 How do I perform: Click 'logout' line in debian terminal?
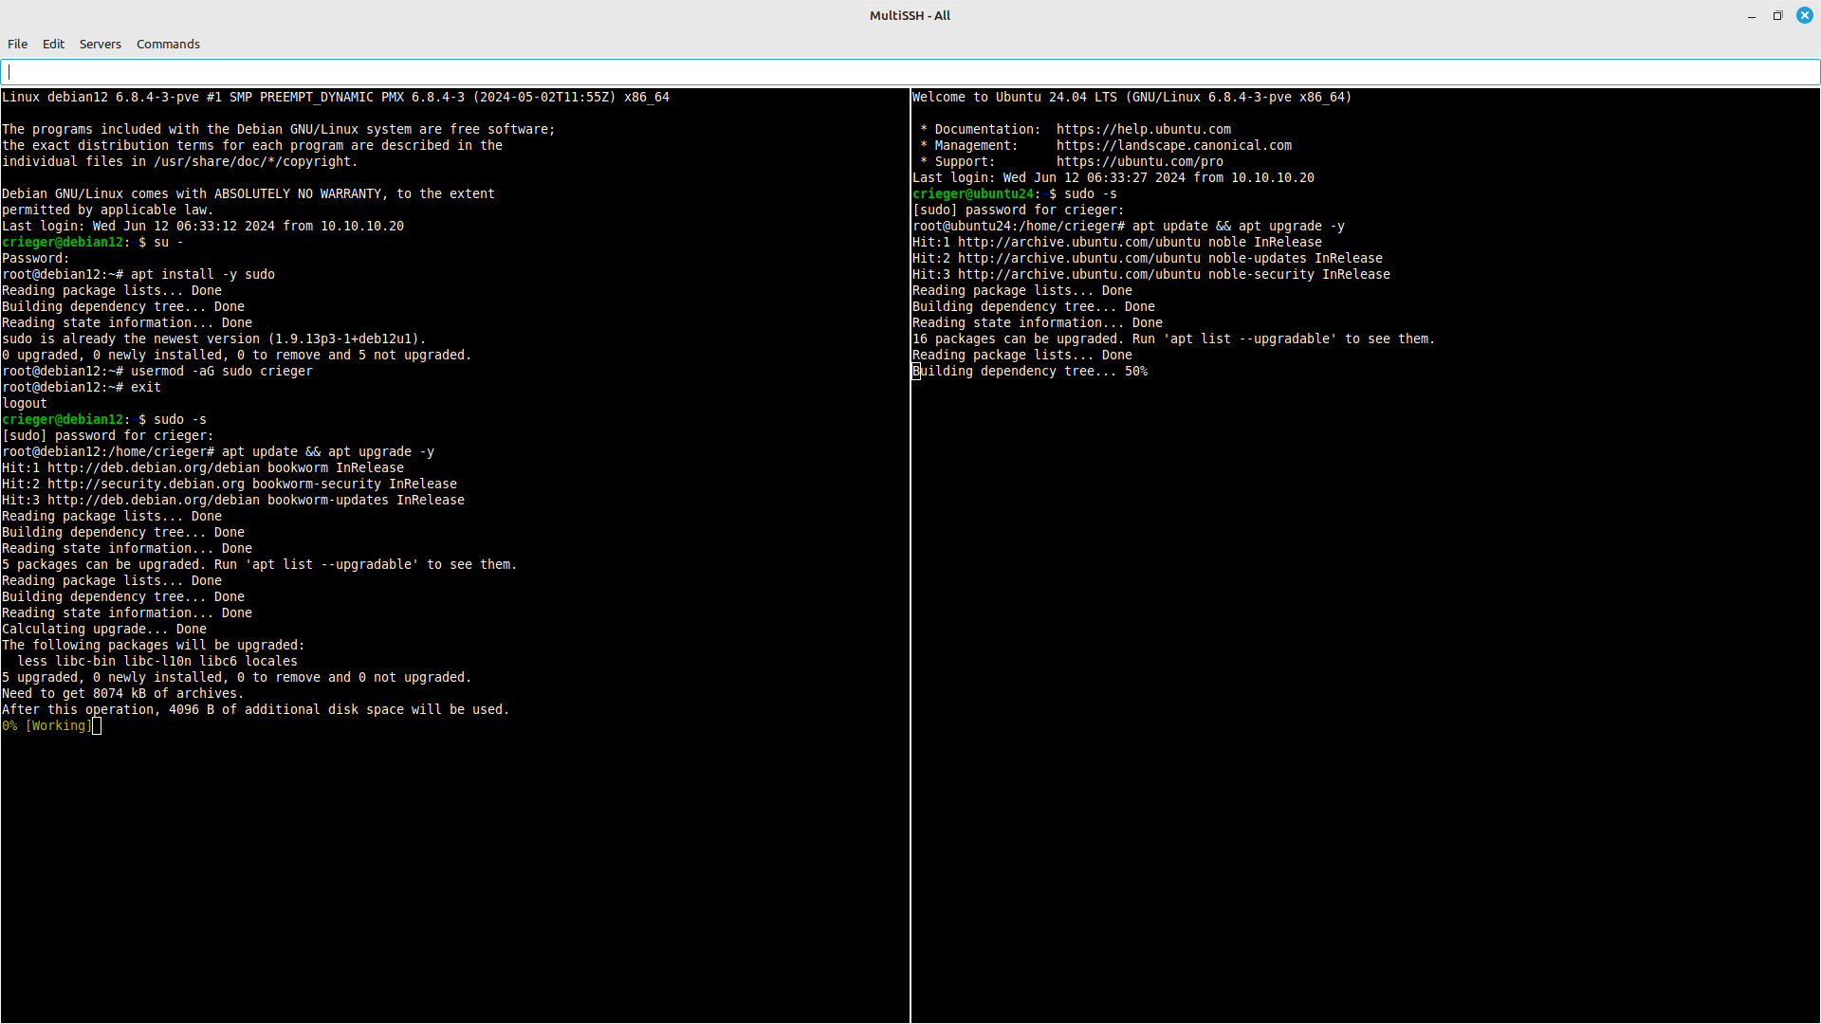25,403
